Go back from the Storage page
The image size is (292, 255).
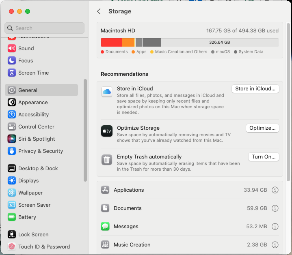click(x=99, y=11)
